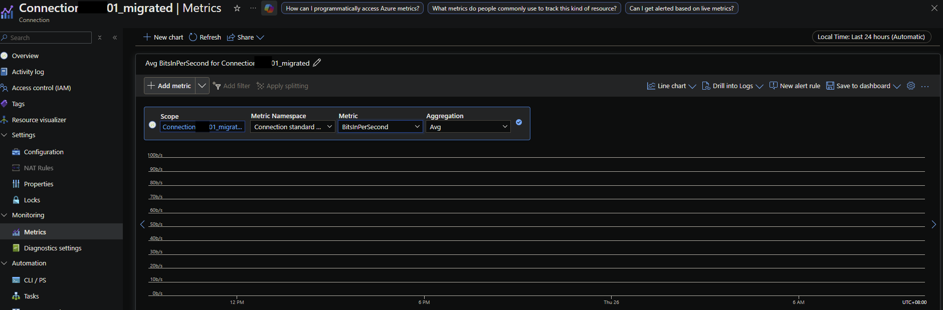Open the ellipsis menu next to title
This screenshot has height=310, width=943.
[x=253, y=8]
